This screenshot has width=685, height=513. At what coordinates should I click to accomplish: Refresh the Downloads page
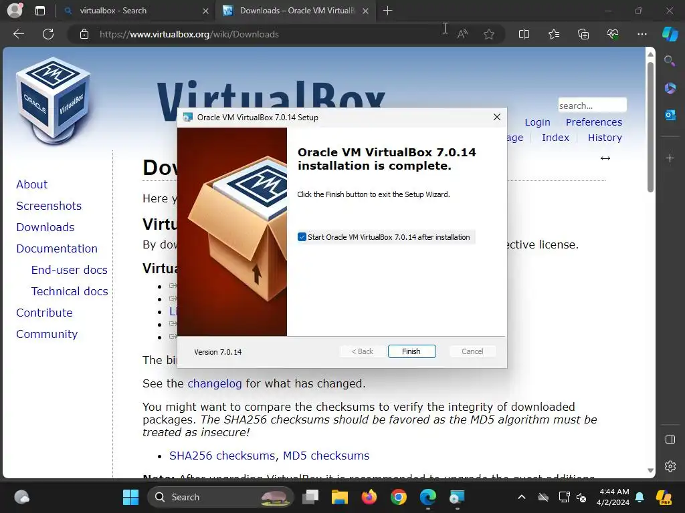tap(48, 34)
